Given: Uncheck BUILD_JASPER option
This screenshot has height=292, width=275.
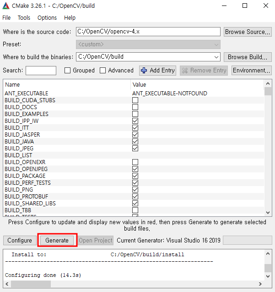Looking at the screenshot, I should (135, 135).
